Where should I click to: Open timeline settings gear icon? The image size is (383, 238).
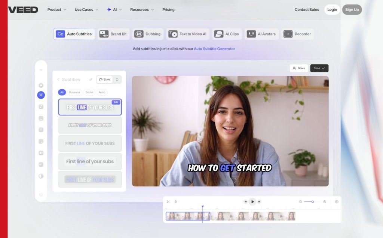pyautogui.click(x=337, y=202)
